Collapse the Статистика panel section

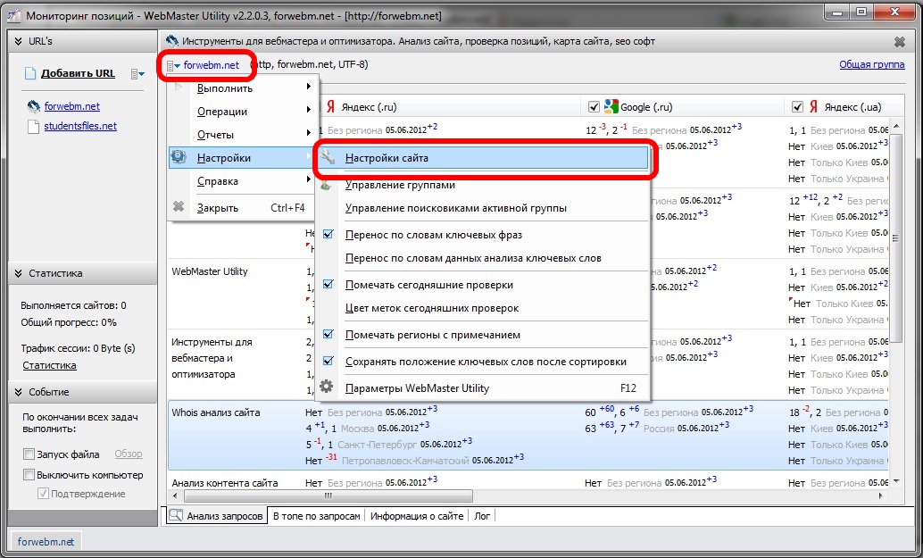click(17, 274)
